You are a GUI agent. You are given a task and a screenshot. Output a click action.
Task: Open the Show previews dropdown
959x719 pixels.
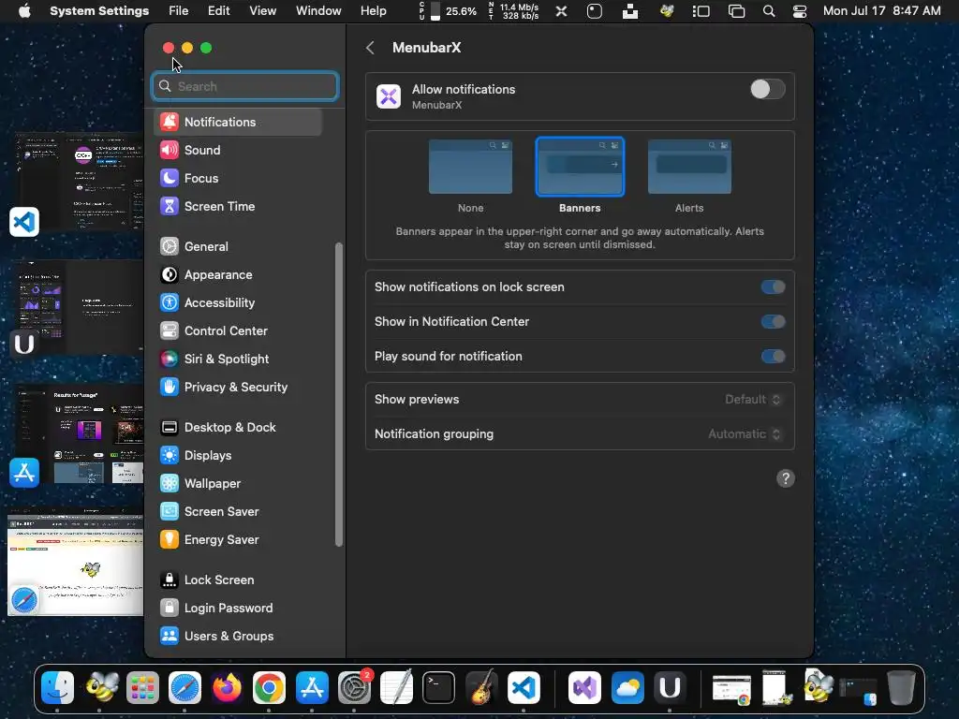point(753,399)
